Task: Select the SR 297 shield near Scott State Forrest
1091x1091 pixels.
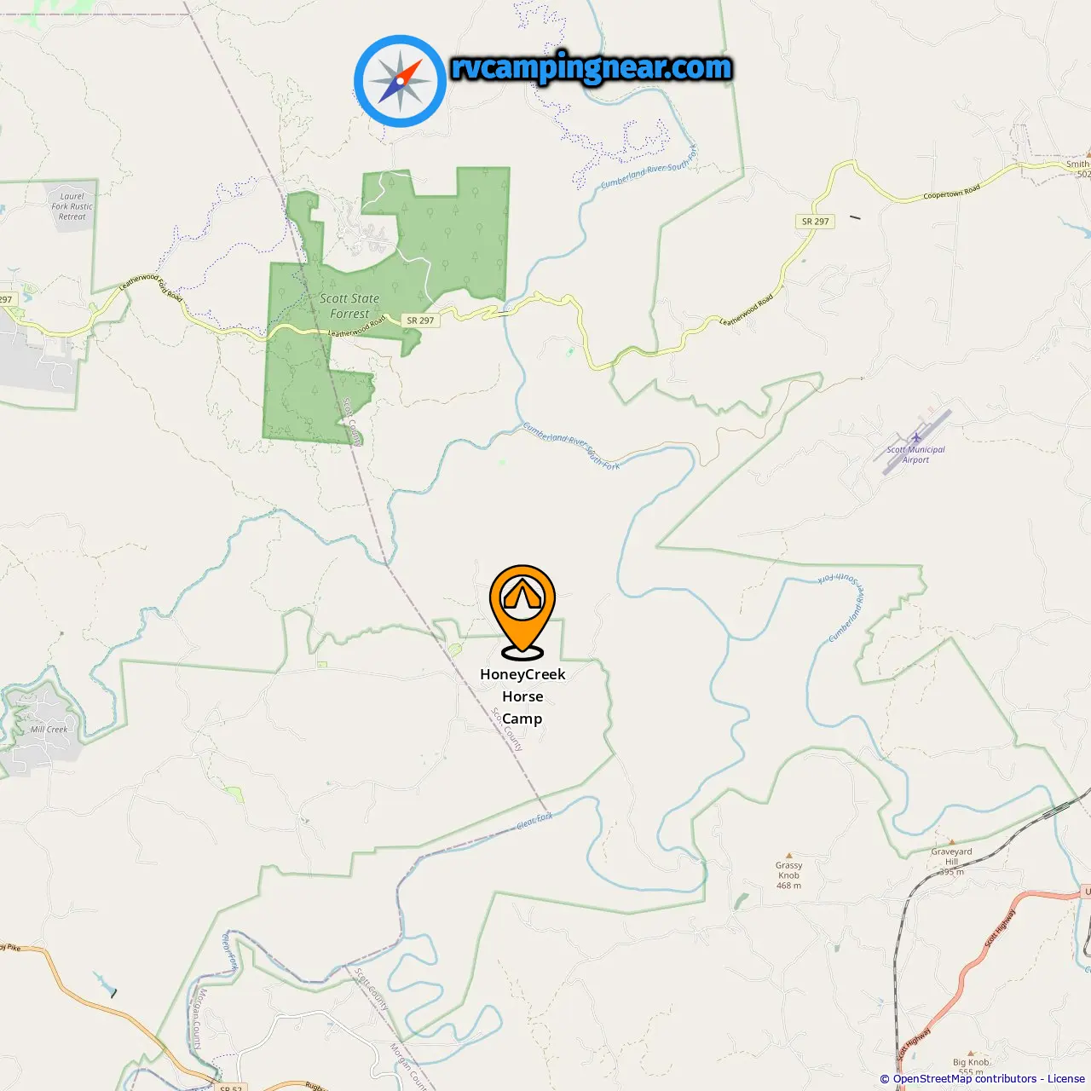Action: (x=420, y=320)
